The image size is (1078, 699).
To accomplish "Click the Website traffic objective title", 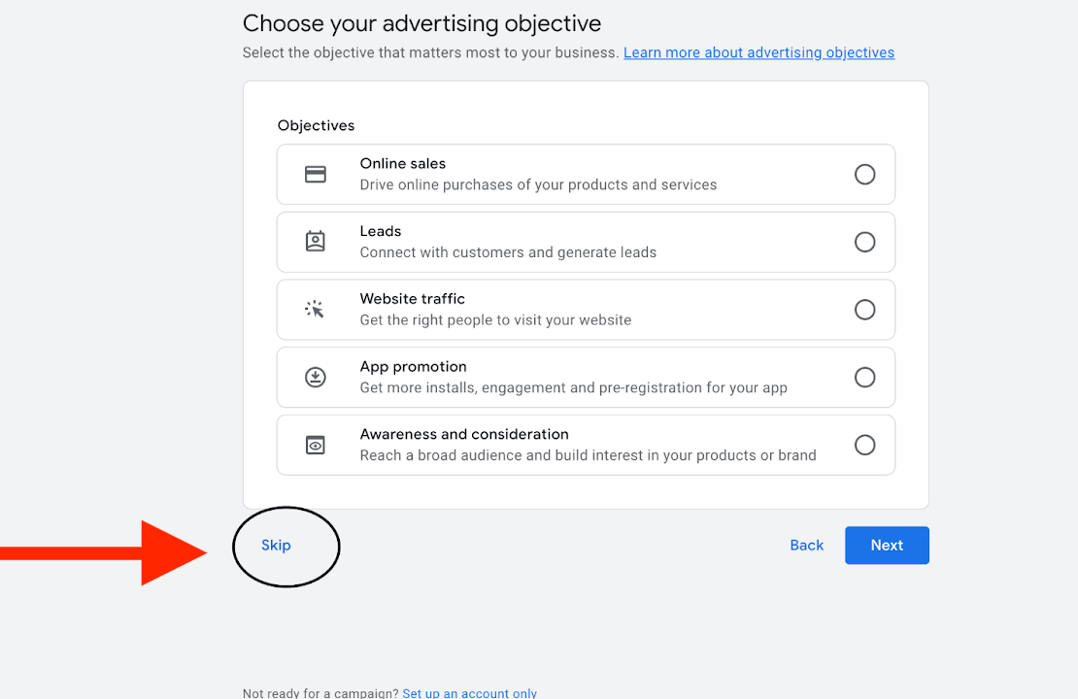I will coord(413,299).
